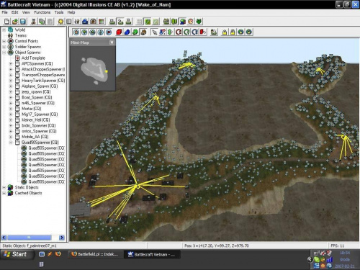Click the tree panel right scroll arrow

coord(62,238)
